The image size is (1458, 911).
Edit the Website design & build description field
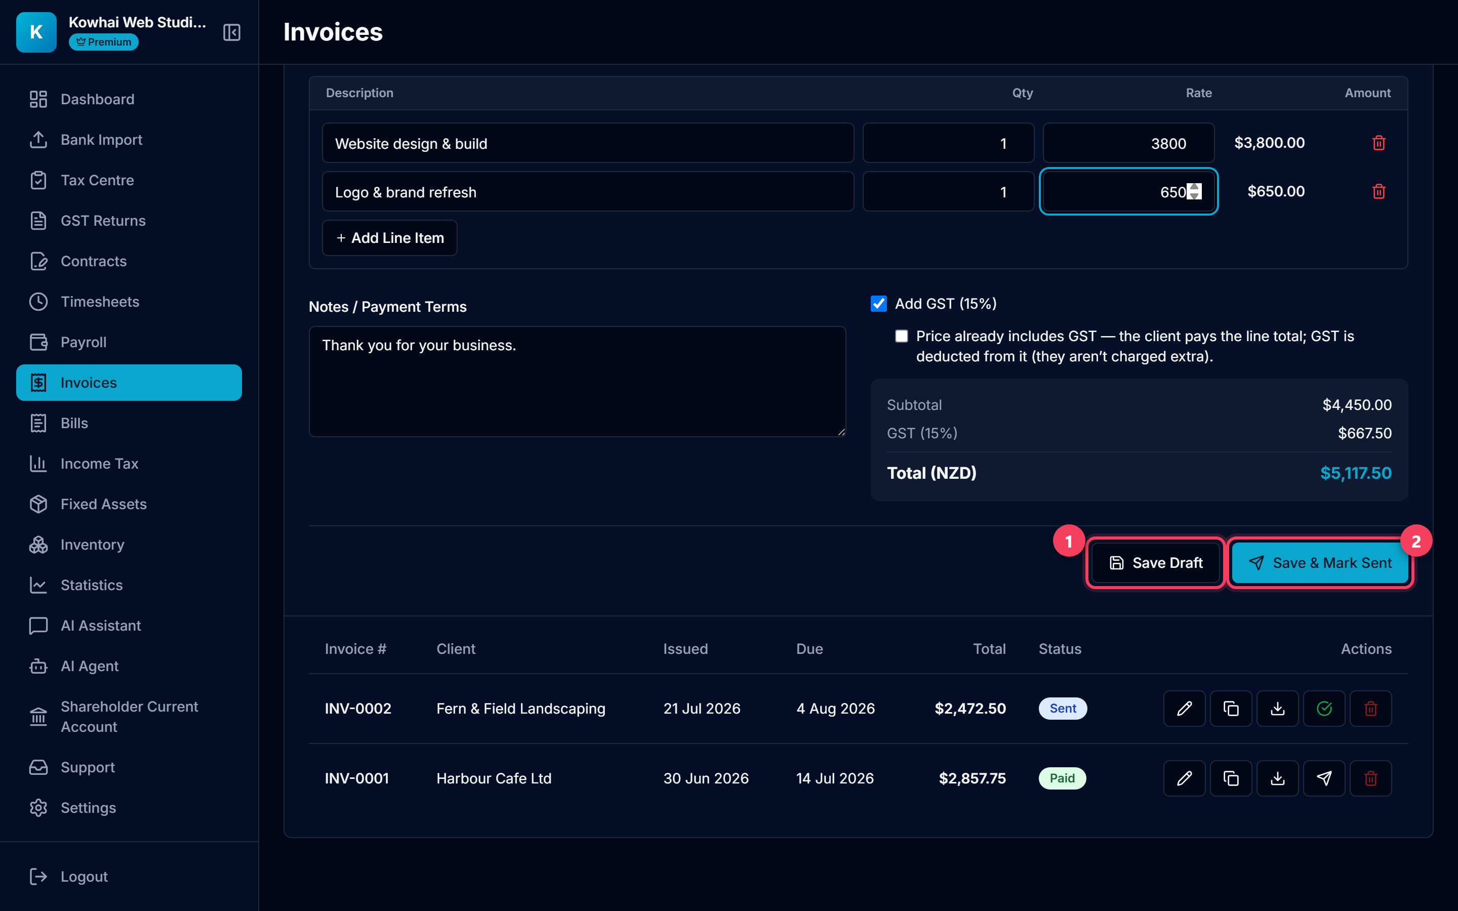click(x=588, y=143)
